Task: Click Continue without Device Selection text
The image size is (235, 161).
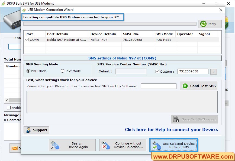Action: point(128,145)
